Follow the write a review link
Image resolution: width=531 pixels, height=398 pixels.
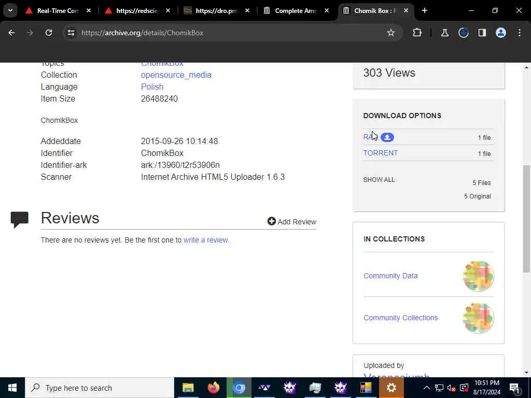[x=206, y=240]
